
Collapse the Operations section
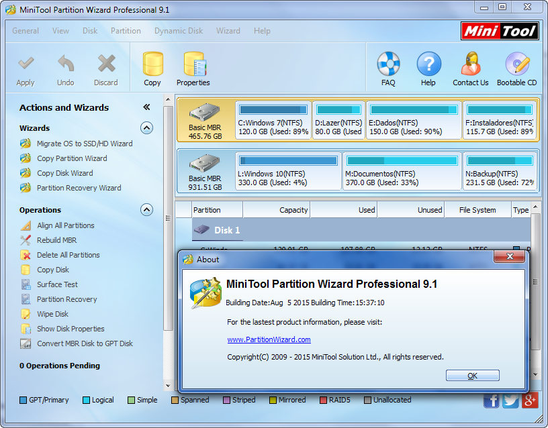[x=147, y=210]
